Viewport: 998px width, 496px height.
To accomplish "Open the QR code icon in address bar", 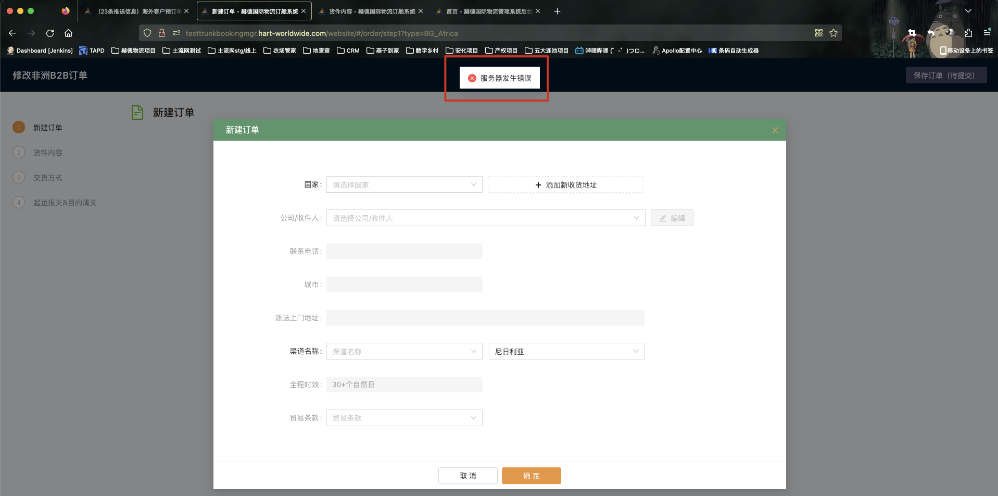I will tap(819, 33).
